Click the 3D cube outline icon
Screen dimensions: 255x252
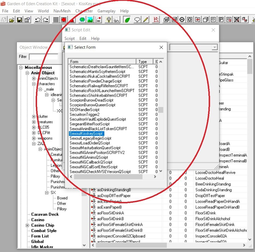click(x=205, y=20)
